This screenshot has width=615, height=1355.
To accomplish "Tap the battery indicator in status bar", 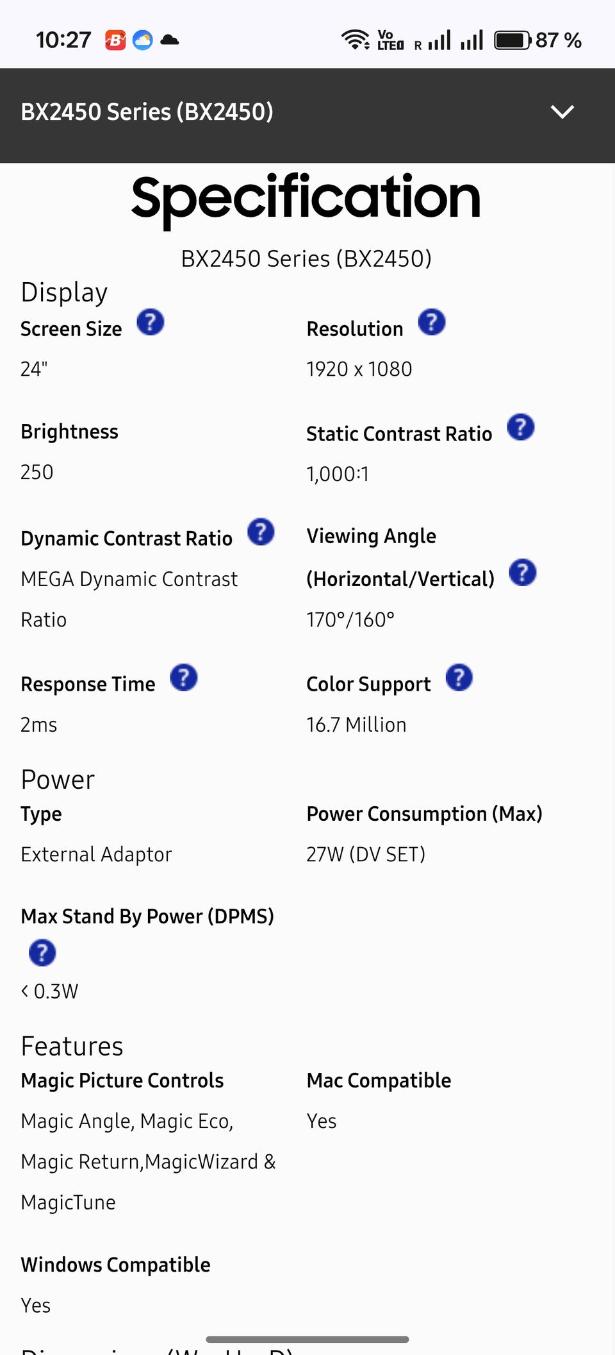I will point(512,40).
